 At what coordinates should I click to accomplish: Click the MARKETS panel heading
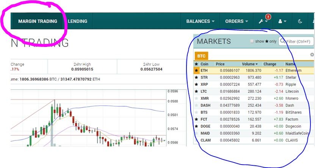click(214, 41)
